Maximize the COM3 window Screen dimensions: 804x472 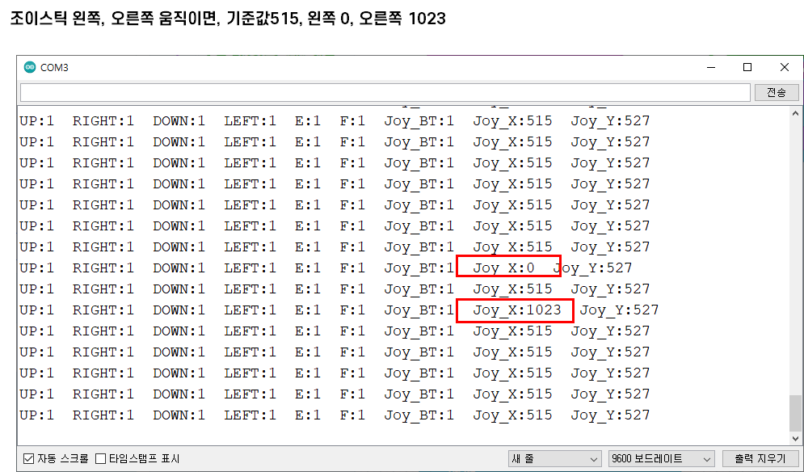(747, 67)
